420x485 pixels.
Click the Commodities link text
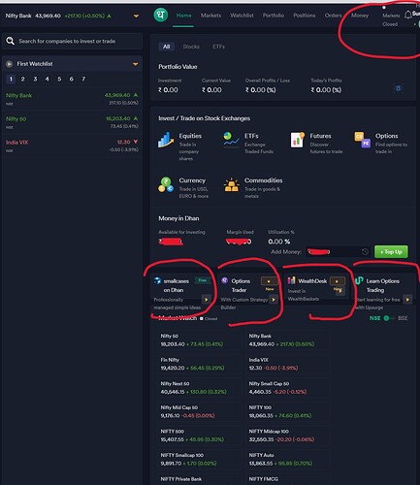coord(264,180)
